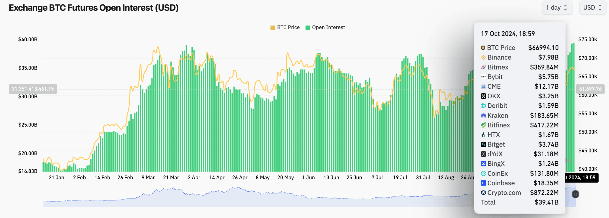Click the OKX logo icon
Screen dimensions: 609x218
click(483, 96)
